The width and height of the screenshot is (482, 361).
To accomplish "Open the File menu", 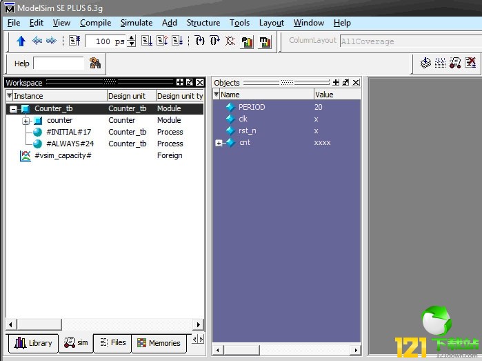I will point(14,23).
